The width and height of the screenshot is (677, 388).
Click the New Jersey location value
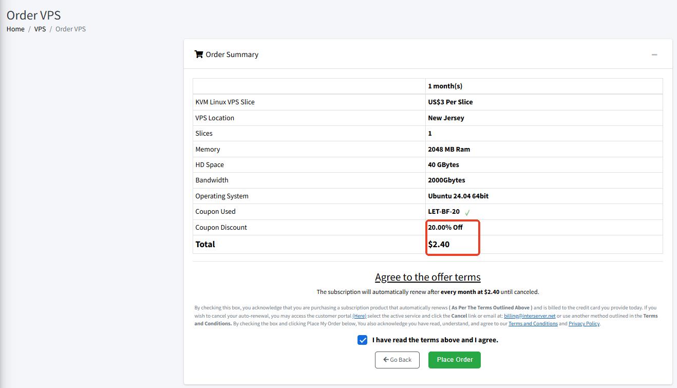click(446, 118)
